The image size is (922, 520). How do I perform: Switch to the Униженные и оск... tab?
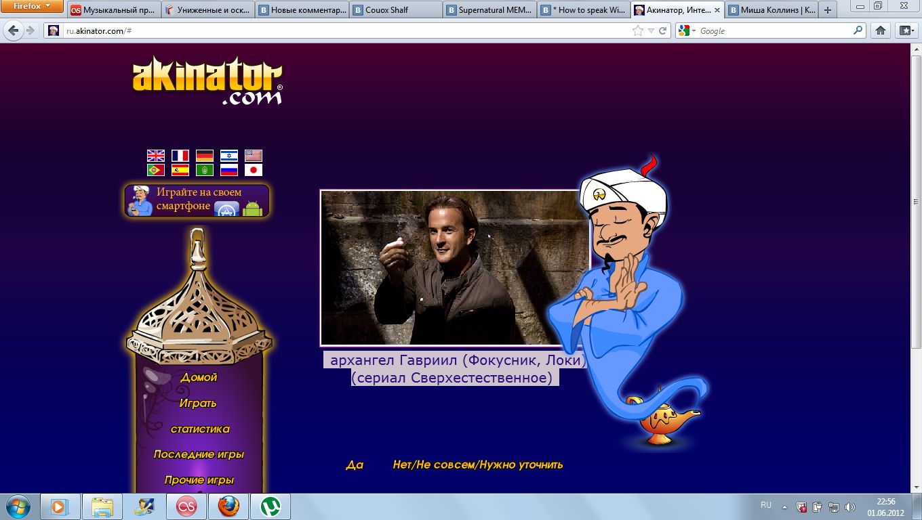click(x=207, y=10)
